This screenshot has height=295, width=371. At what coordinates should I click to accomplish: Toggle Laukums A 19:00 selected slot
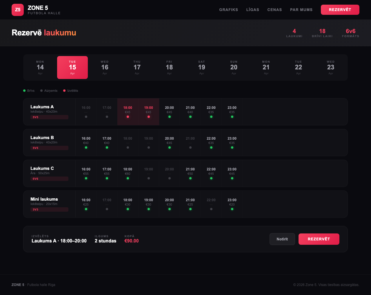pyautogui.click(x=149, y=112)
